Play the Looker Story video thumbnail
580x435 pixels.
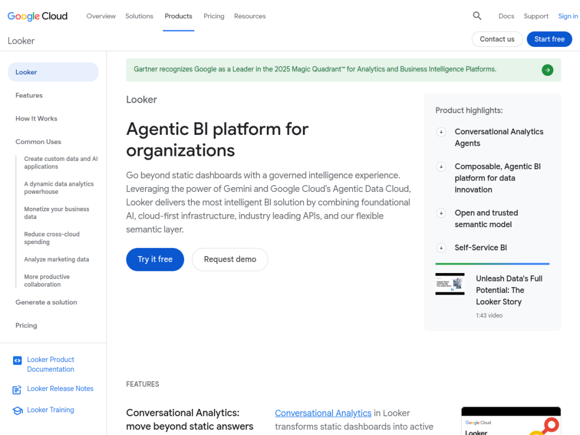(450, 284)
